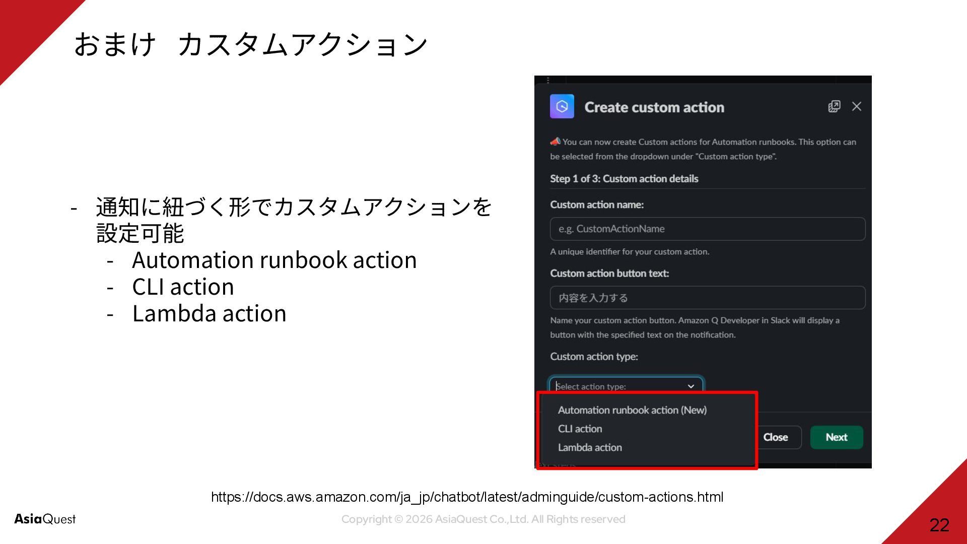This screenshot has height=544, width=967.
Task: Choose Automation runbook action (New) option
Action: (x=632, y=410)
